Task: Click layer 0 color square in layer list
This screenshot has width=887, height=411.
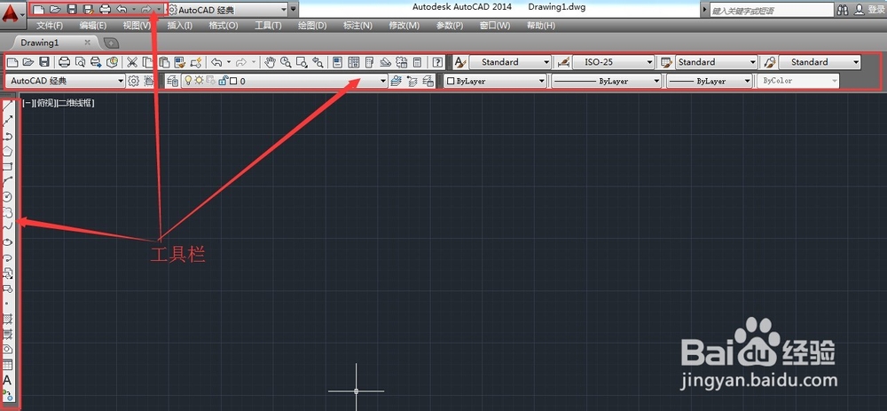Action: pyautogui.click(x=233, y=82)
